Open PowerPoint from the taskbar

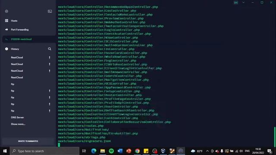coord(129,151)
